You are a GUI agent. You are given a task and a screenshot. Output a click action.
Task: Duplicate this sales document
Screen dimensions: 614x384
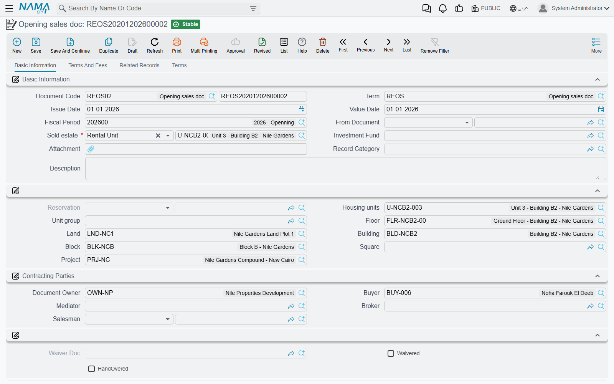pyautogui.click(x=109, y=45)
